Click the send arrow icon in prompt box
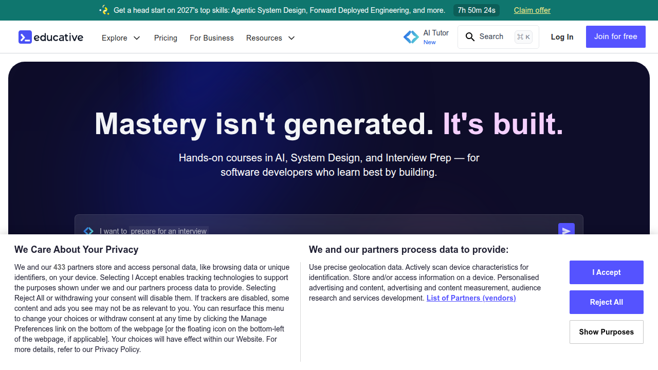 click(566, 231)
